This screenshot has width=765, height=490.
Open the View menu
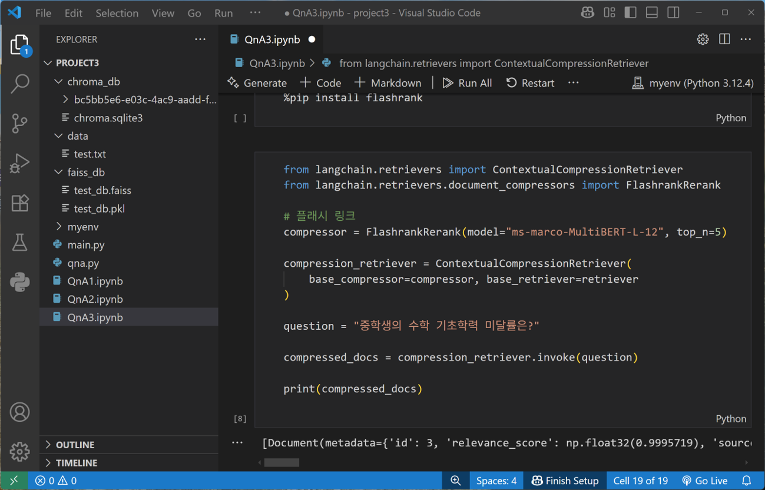click(163, 13)
